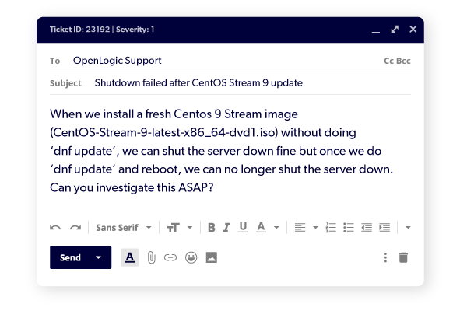Click the text size icon
The width and height of the screenshot is (467, 311).
click(x=174, y=228)
